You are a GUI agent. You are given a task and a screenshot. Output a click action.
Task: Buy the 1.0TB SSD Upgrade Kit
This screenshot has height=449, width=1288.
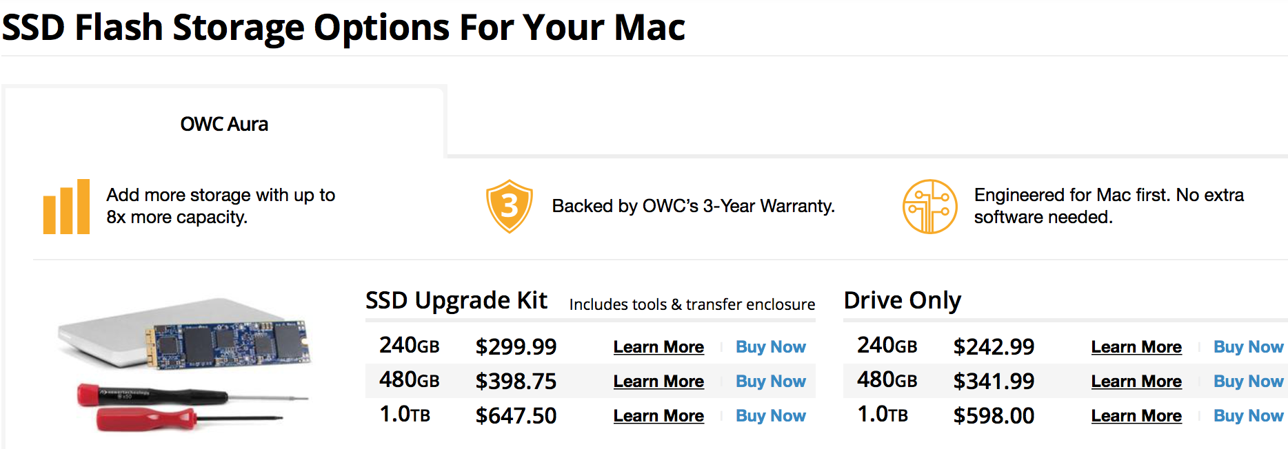(770, 416)
